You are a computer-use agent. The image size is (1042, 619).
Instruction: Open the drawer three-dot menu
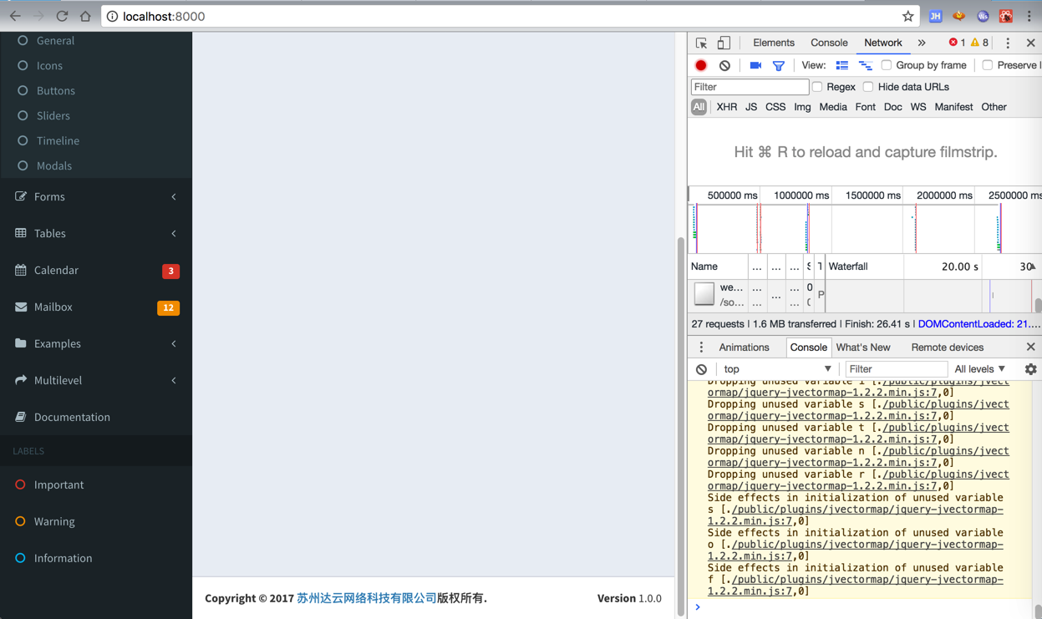tap(701, 348)
